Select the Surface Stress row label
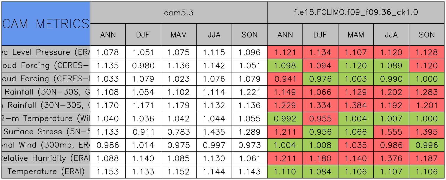 [x=45, y=132]
